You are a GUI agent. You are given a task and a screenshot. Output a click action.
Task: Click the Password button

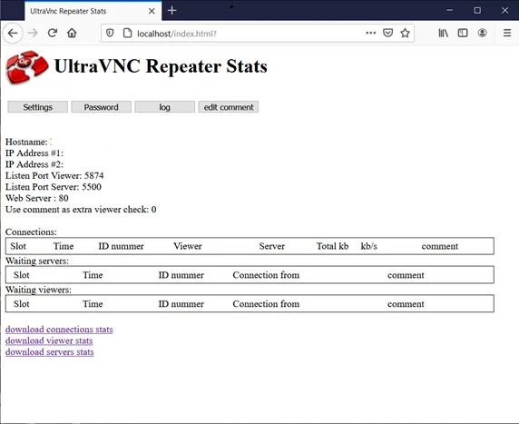tap(102, 107)
